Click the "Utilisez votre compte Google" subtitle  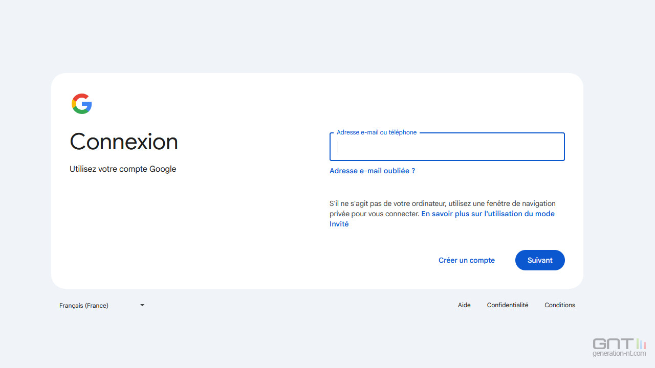point(123,169)
